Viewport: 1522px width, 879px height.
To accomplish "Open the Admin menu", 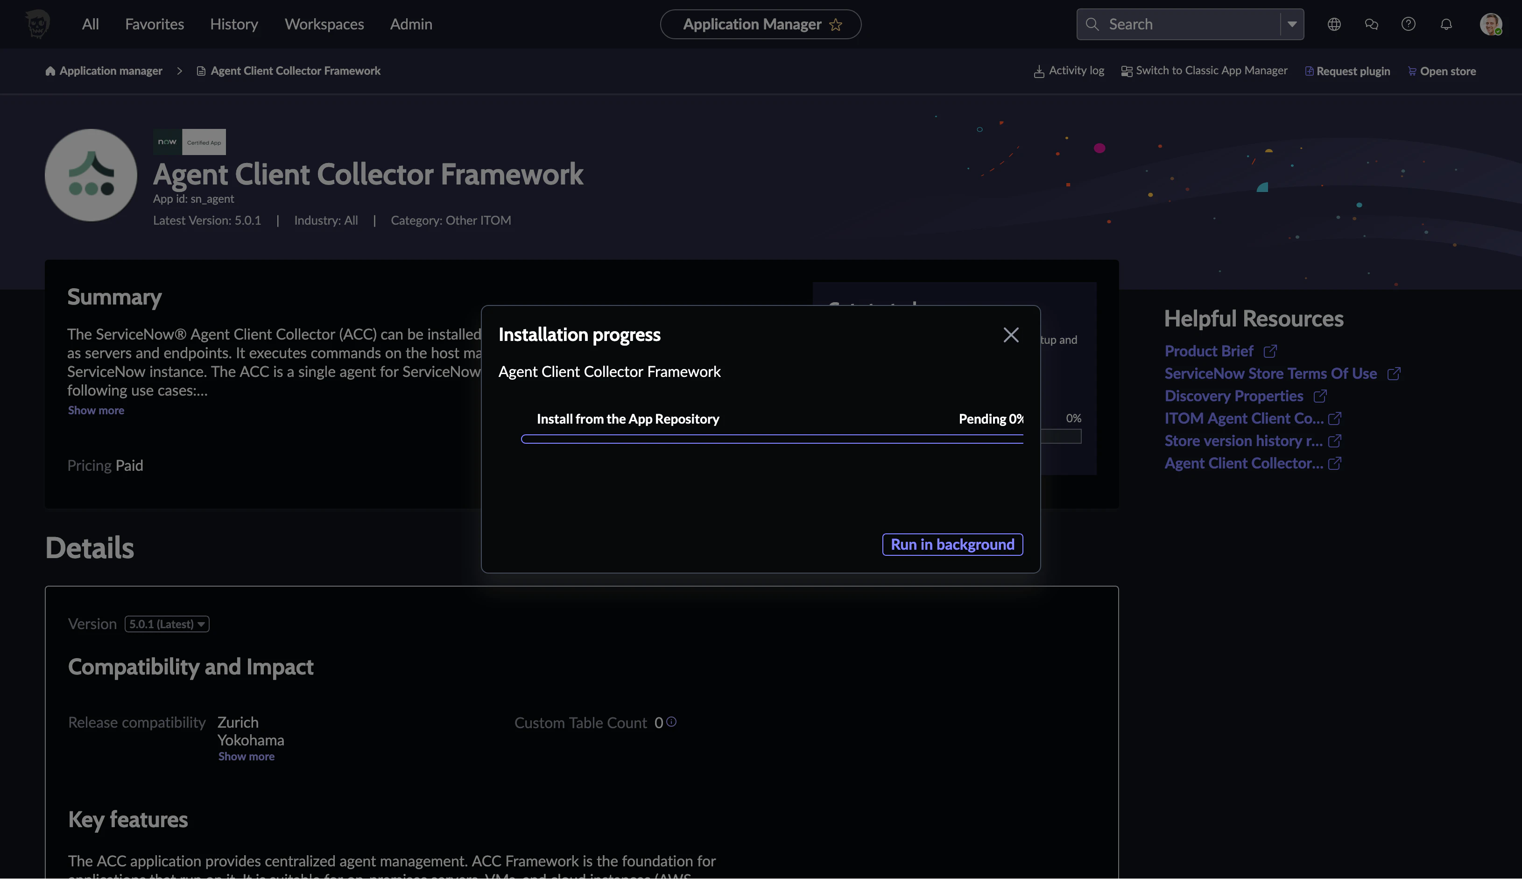I will (x=411, y=24).
